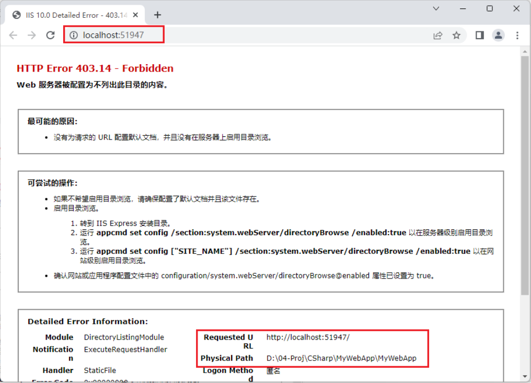Click the 最可能的原因 heading
Image resolution: width=531 pixels, height=383 pixels.
(x=52, y=122)
